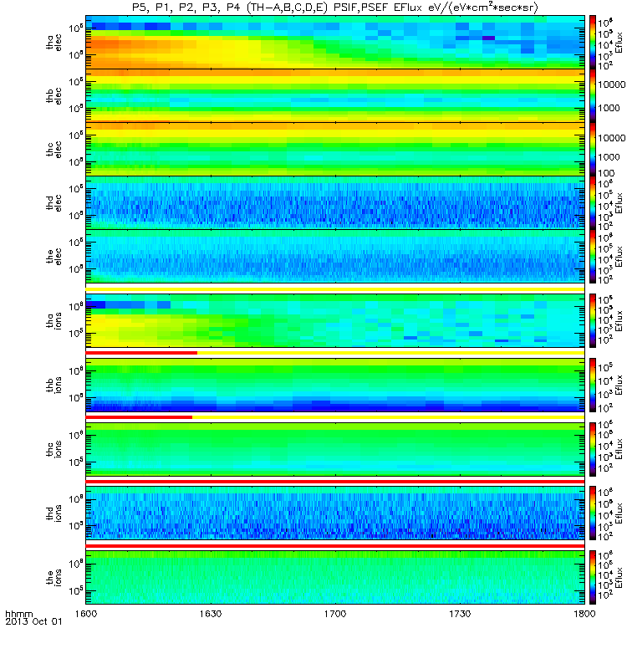Click the Eflux label beside thd ions color bar
This screenshot has height=669, width=627.
coord(619,513)
